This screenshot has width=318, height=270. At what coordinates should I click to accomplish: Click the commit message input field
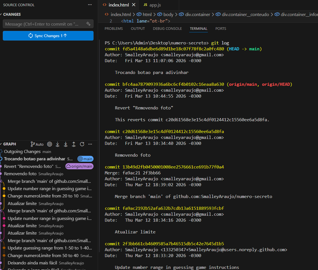point(42,24)
